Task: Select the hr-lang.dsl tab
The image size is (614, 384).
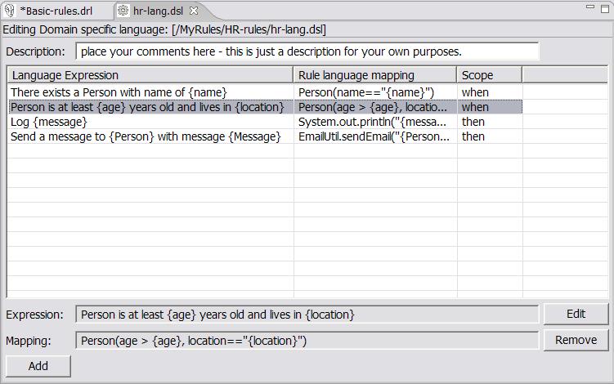Action: click(x=159, y=11)
